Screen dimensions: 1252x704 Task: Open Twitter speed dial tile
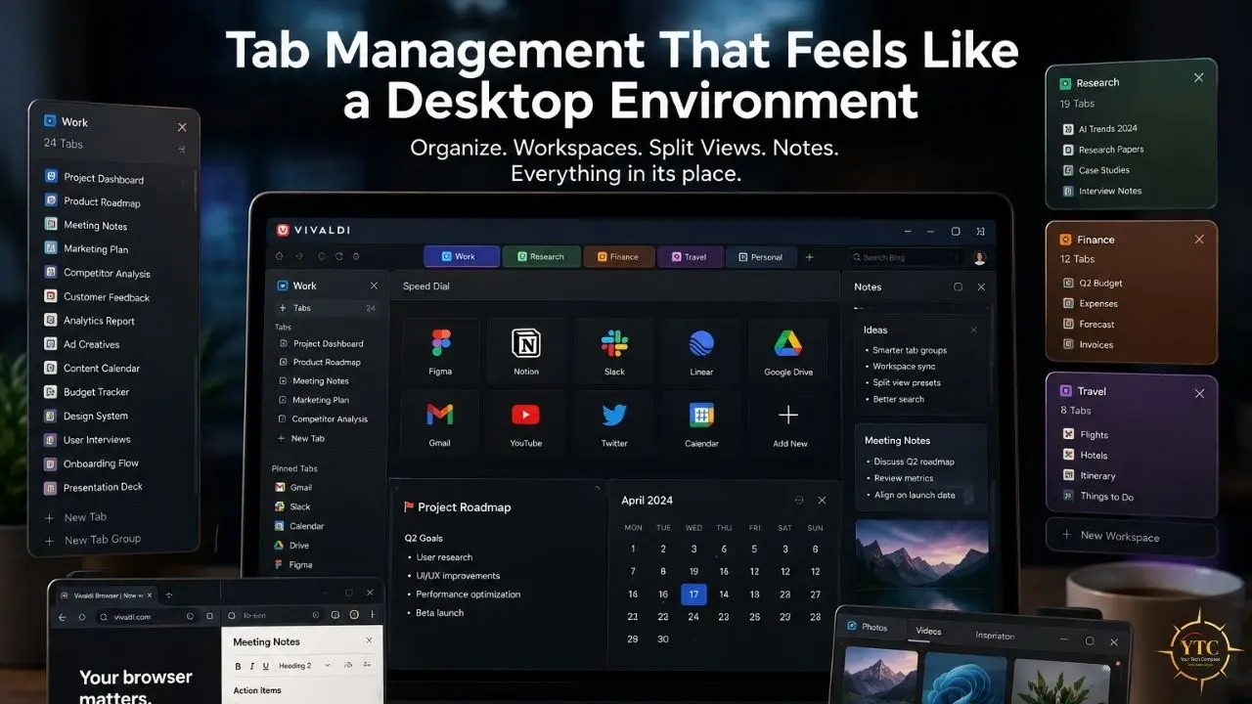click(x=614, y=423)
